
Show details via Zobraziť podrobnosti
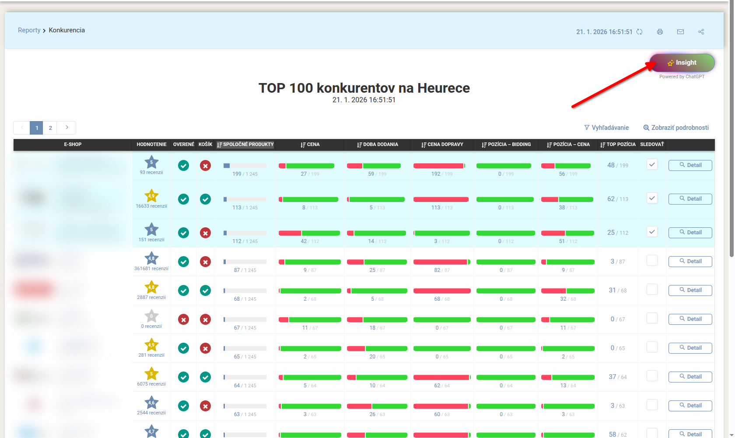pos(676,128)
